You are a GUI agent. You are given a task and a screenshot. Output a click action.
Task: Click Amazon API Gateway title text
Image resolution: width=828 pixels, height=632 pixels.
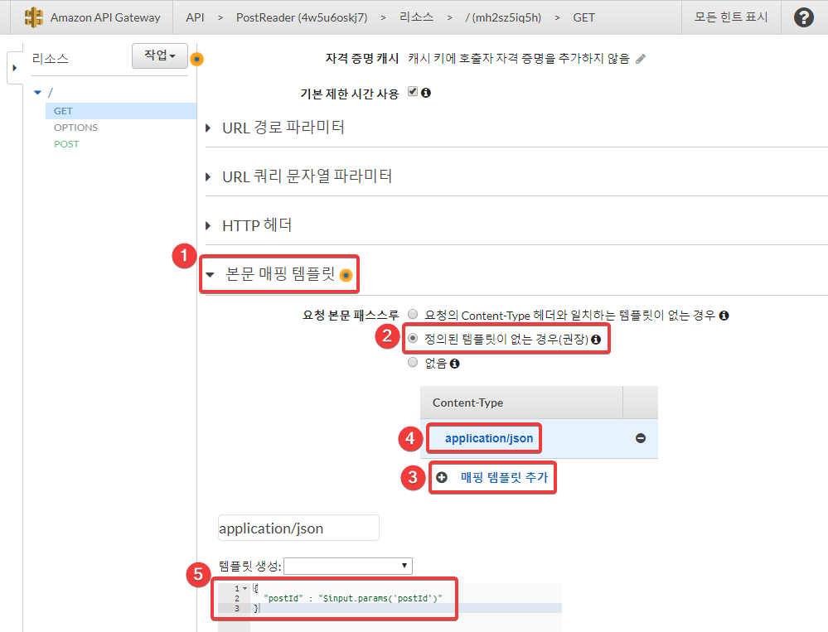click(105, 17)
